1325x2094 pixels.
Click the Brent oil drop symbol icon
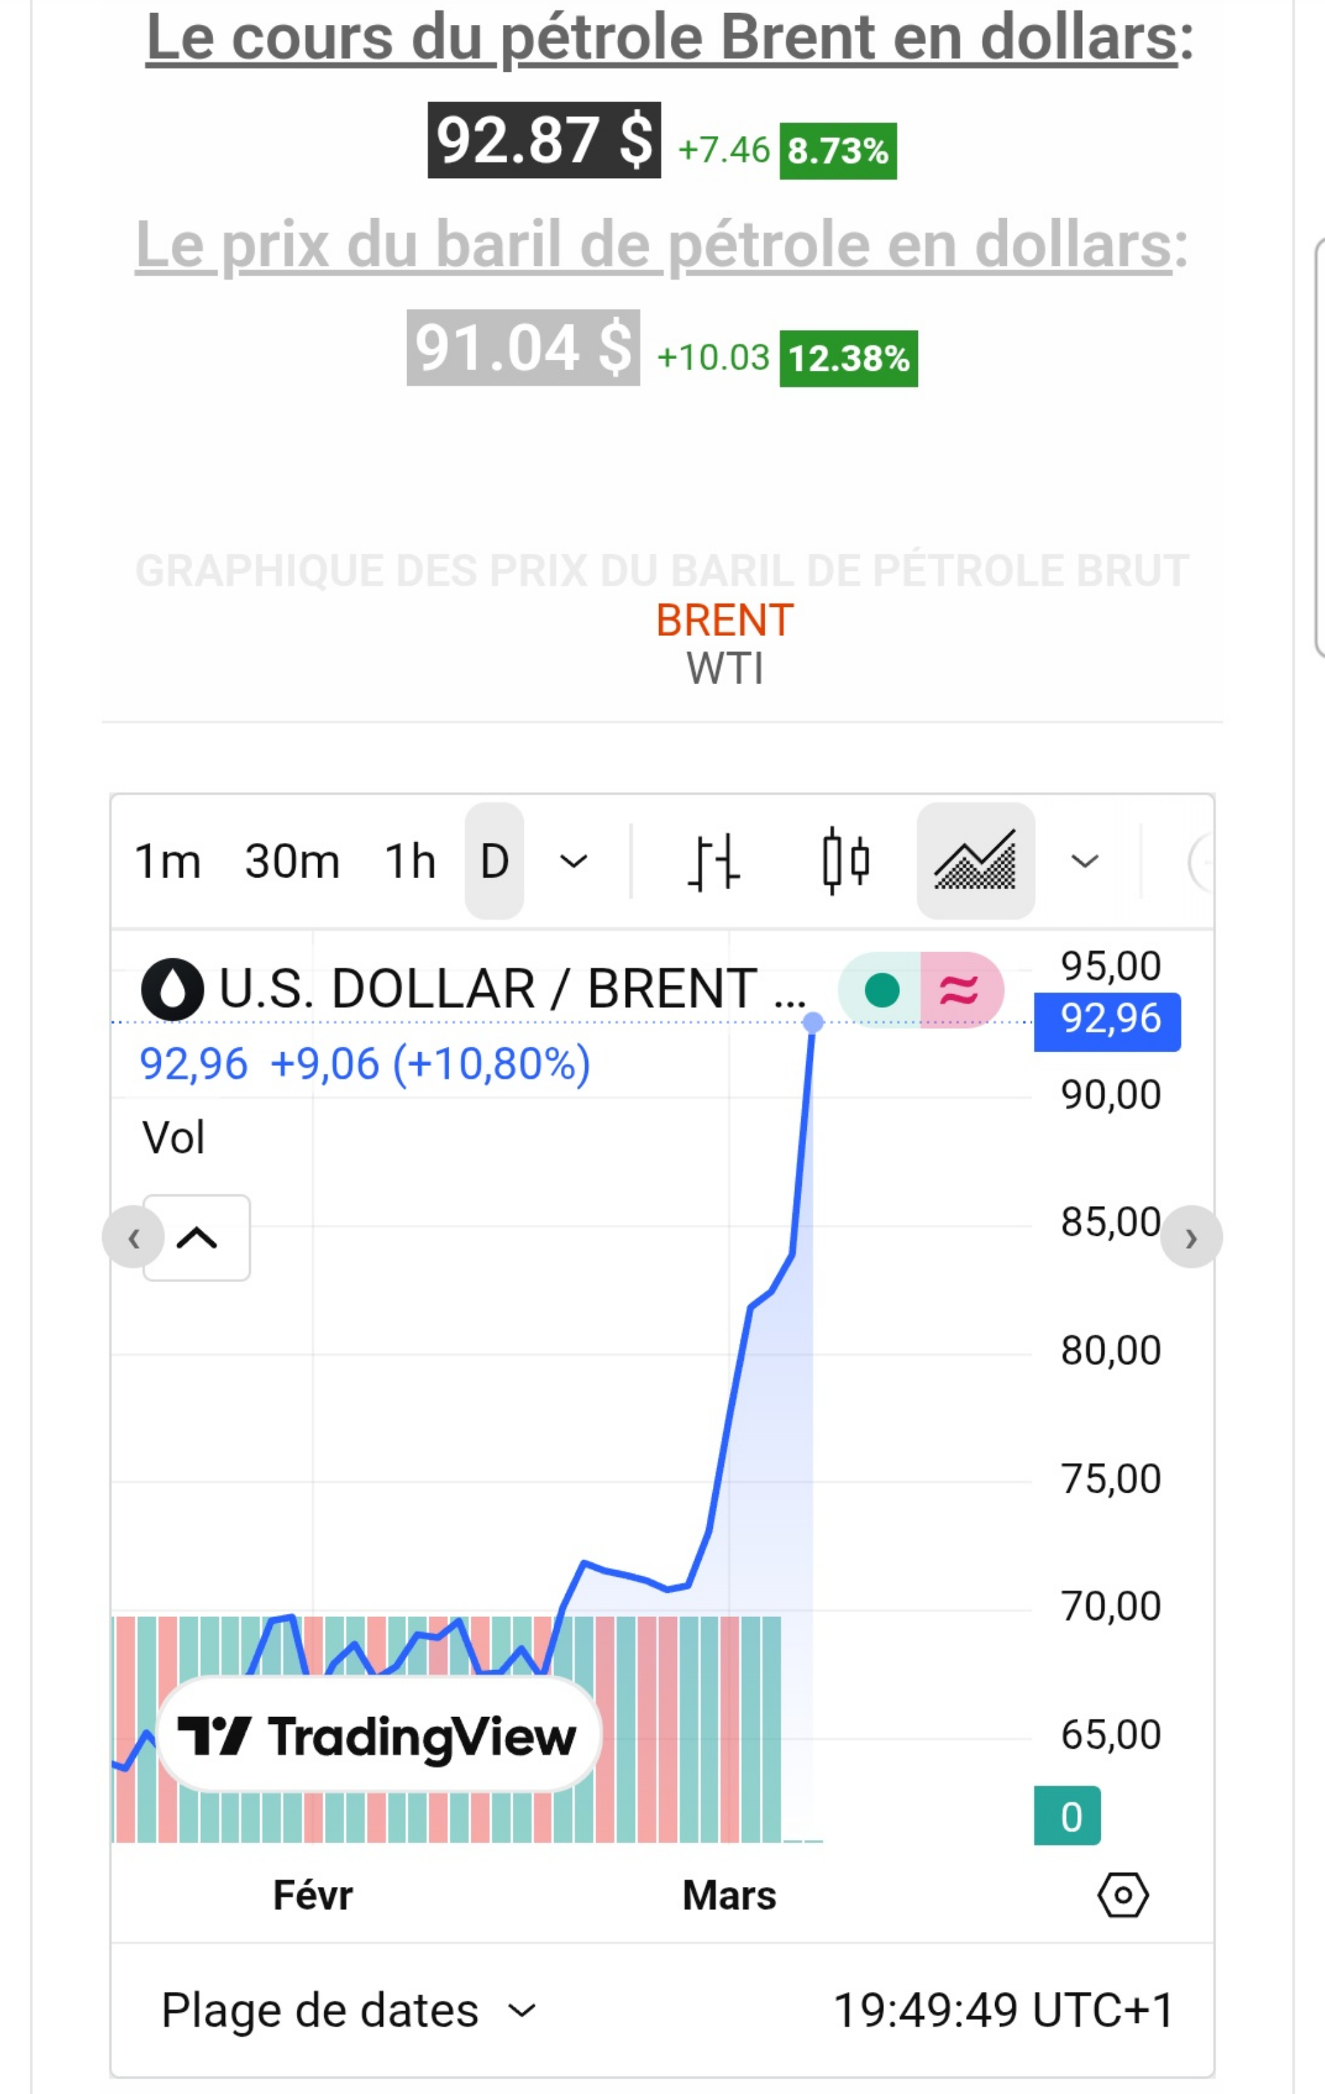click(172, 989)
